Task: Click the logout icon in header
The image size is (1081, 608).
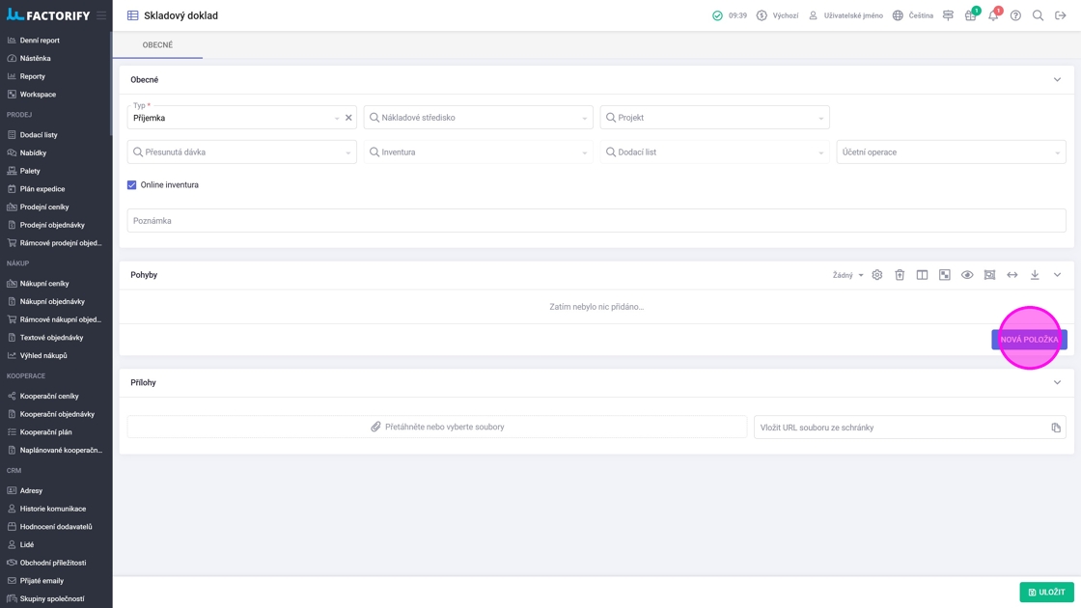Action: (1060, 15)
